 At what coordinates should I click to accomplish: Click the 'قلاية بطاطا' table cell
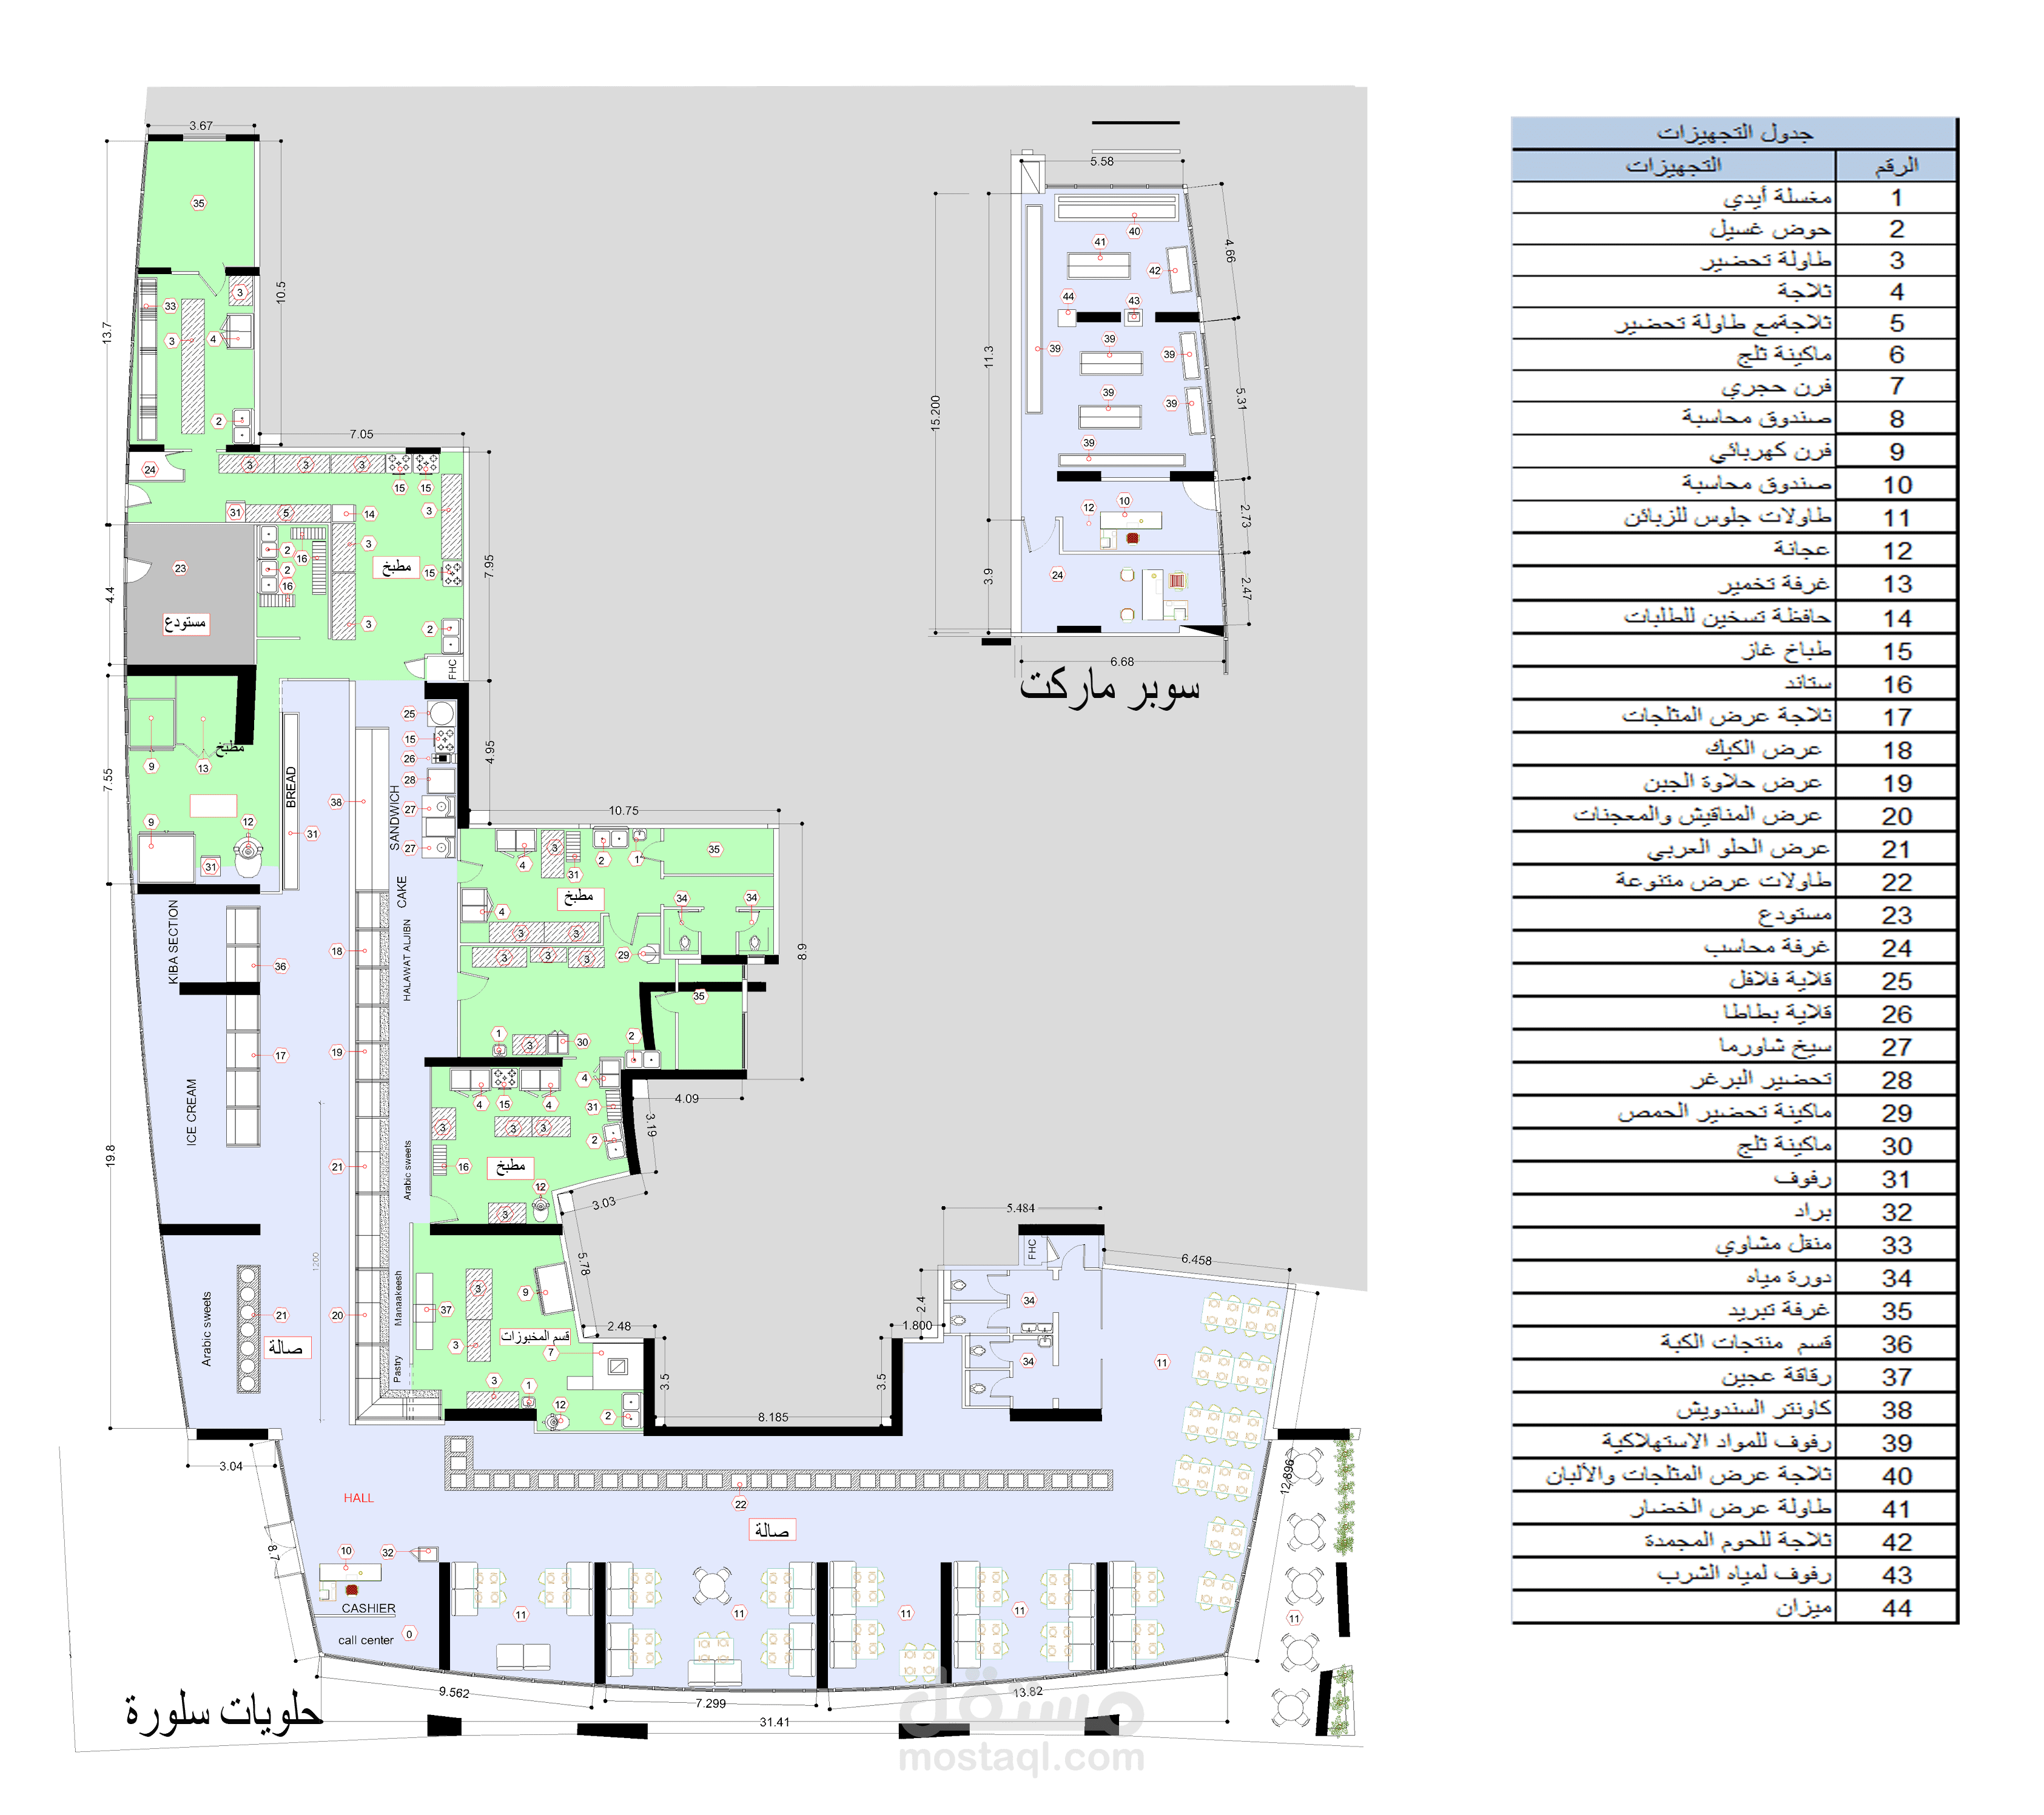[1778, 1013]
